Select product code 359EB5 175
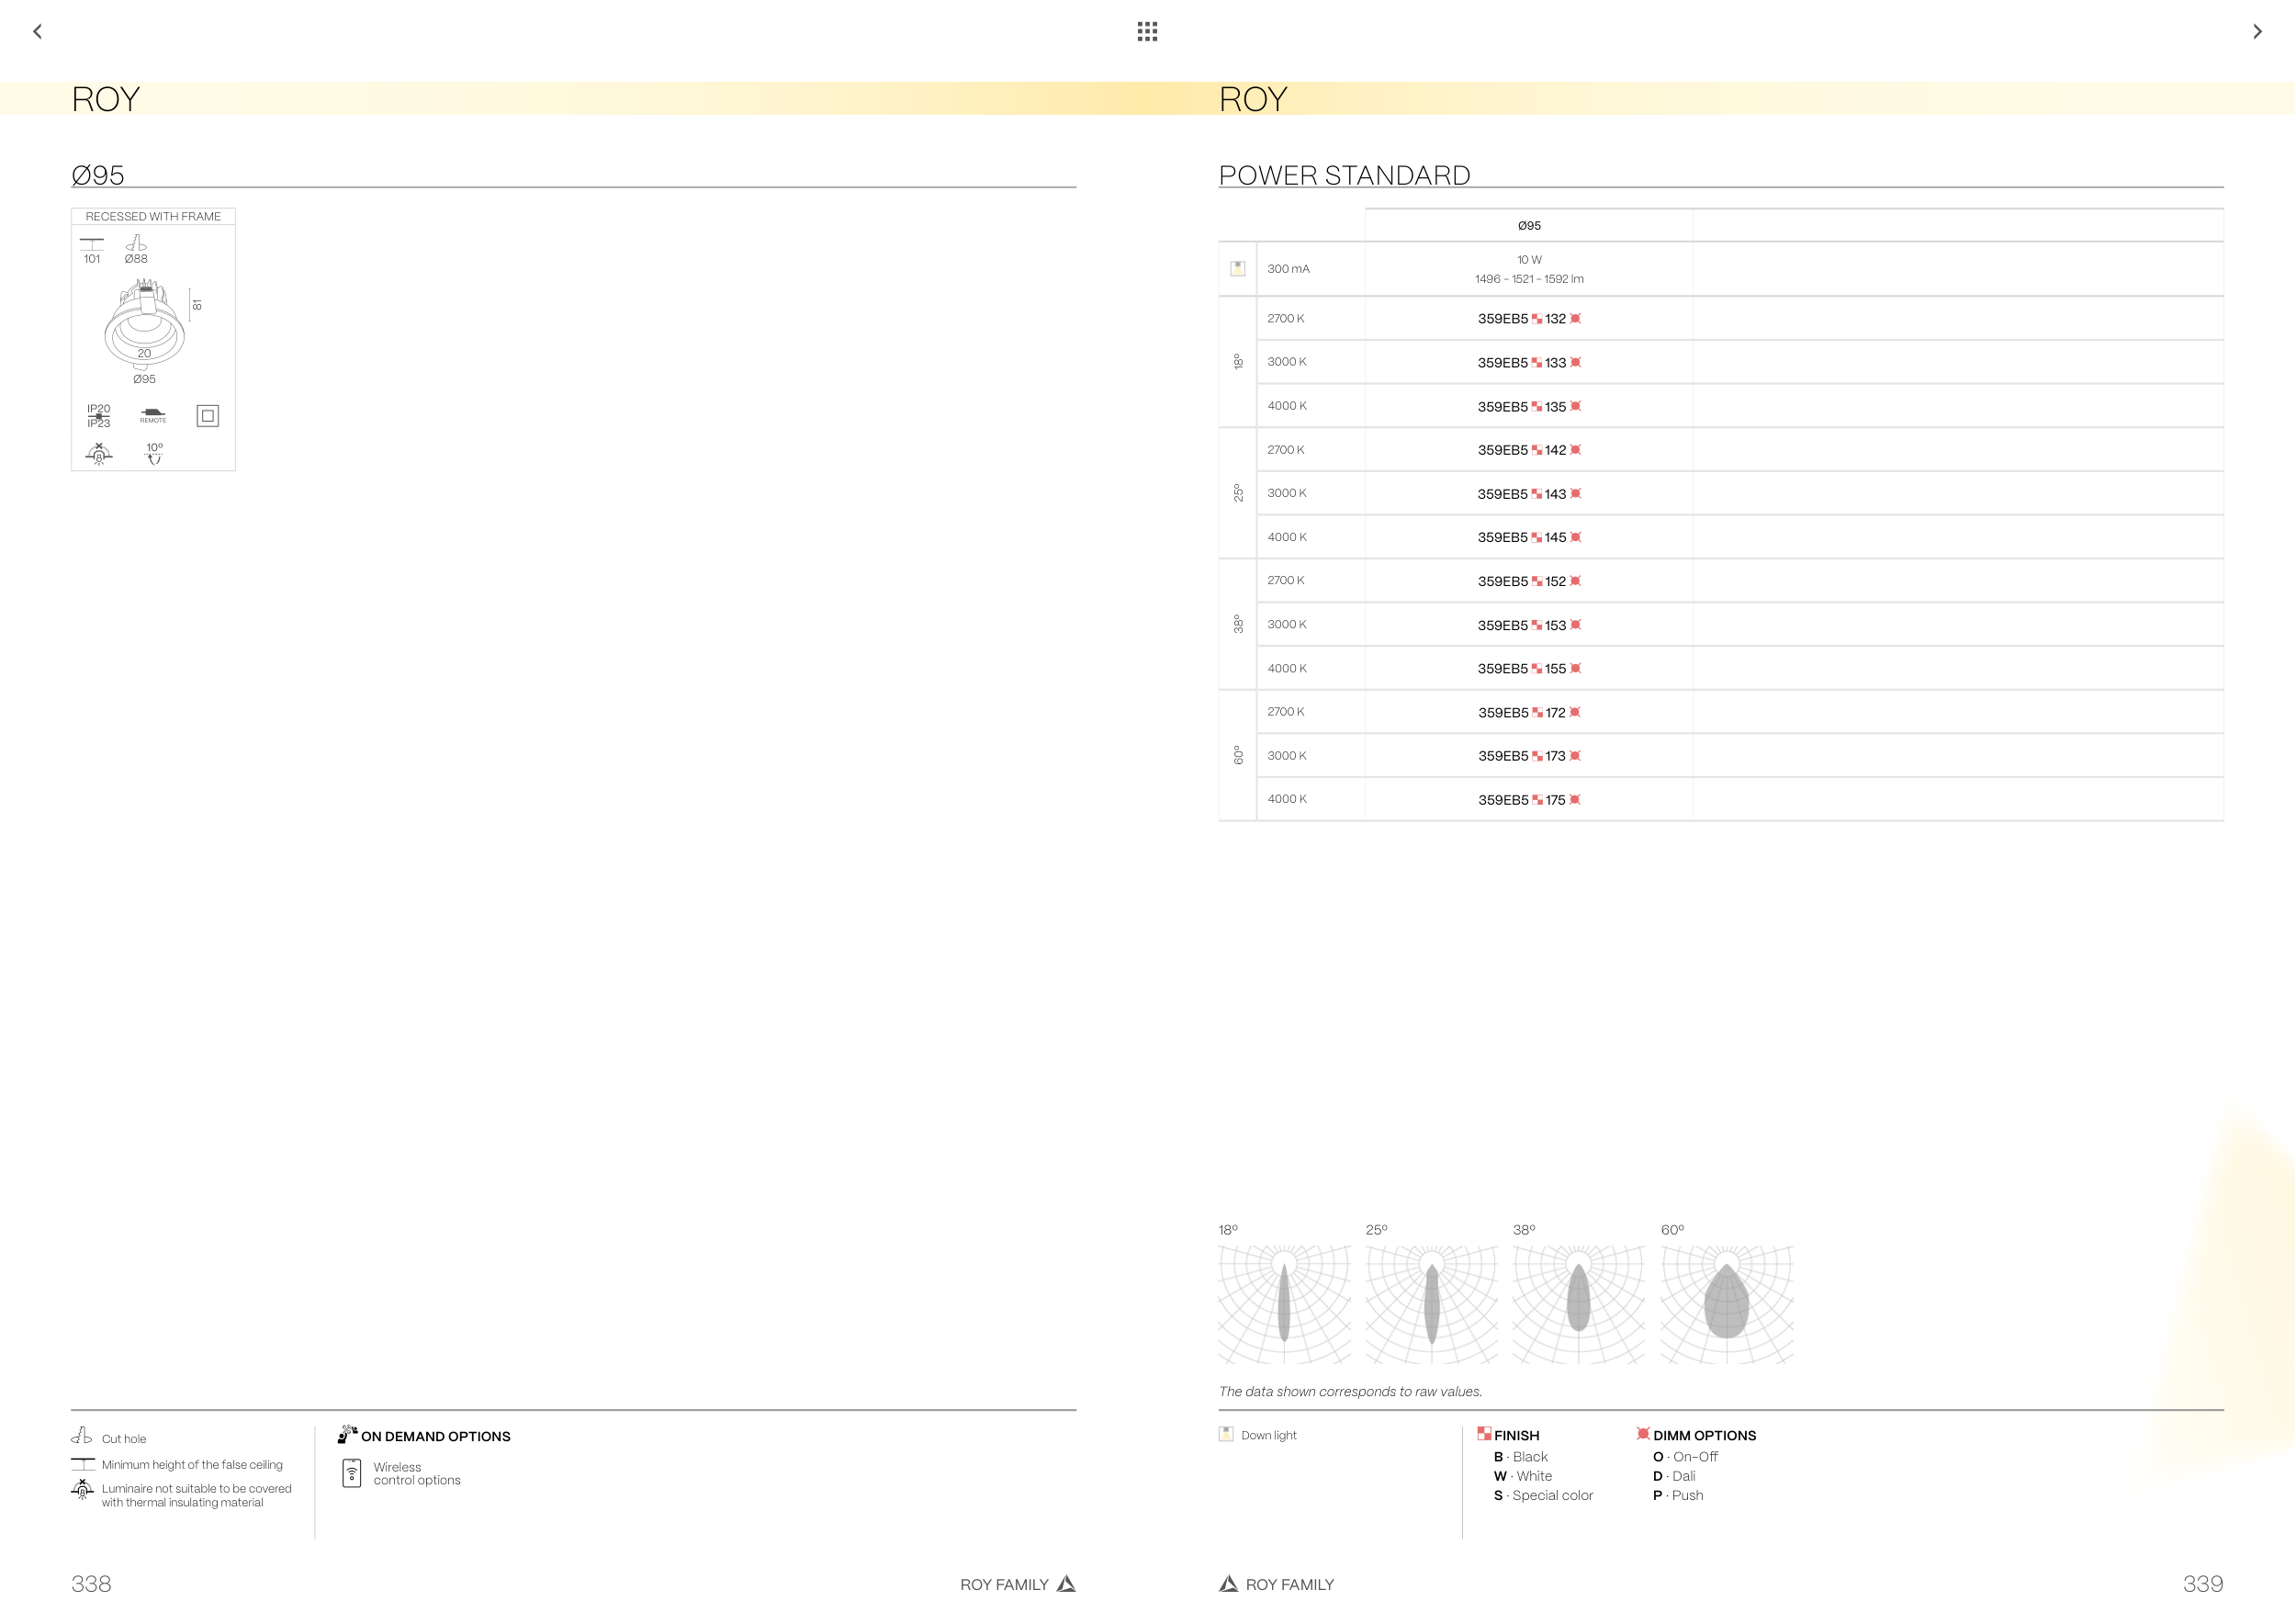This screenshot has height=1624, width=2296. click(x=1529, y=800)
